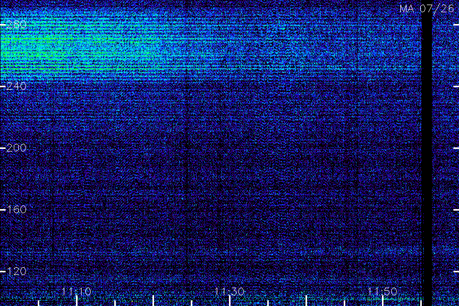Click the MA 07/26 date label
This screenshot has height=306, width=459.
427,9
